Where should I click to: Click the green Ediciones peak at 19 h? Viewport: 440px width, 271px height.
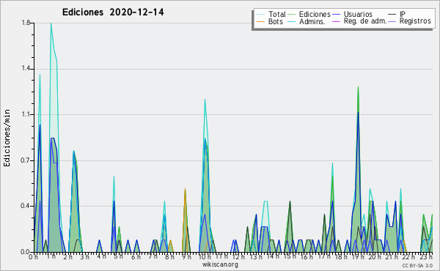[x=358, y=87]
